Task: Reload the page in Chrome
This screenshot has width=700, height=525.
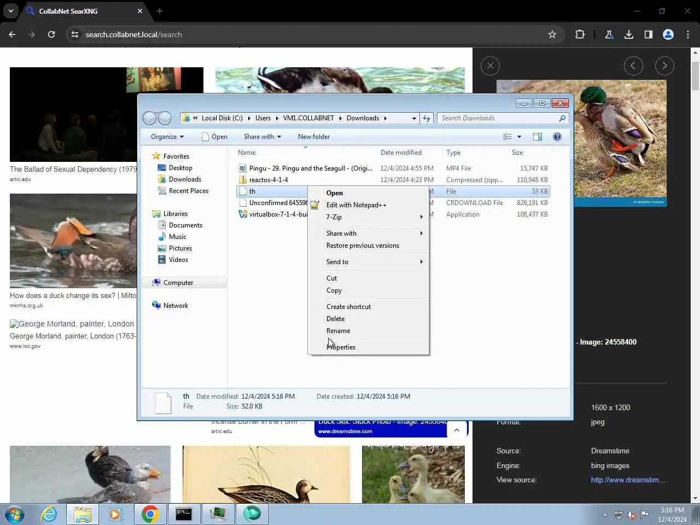Action: [x=51, y=34]
